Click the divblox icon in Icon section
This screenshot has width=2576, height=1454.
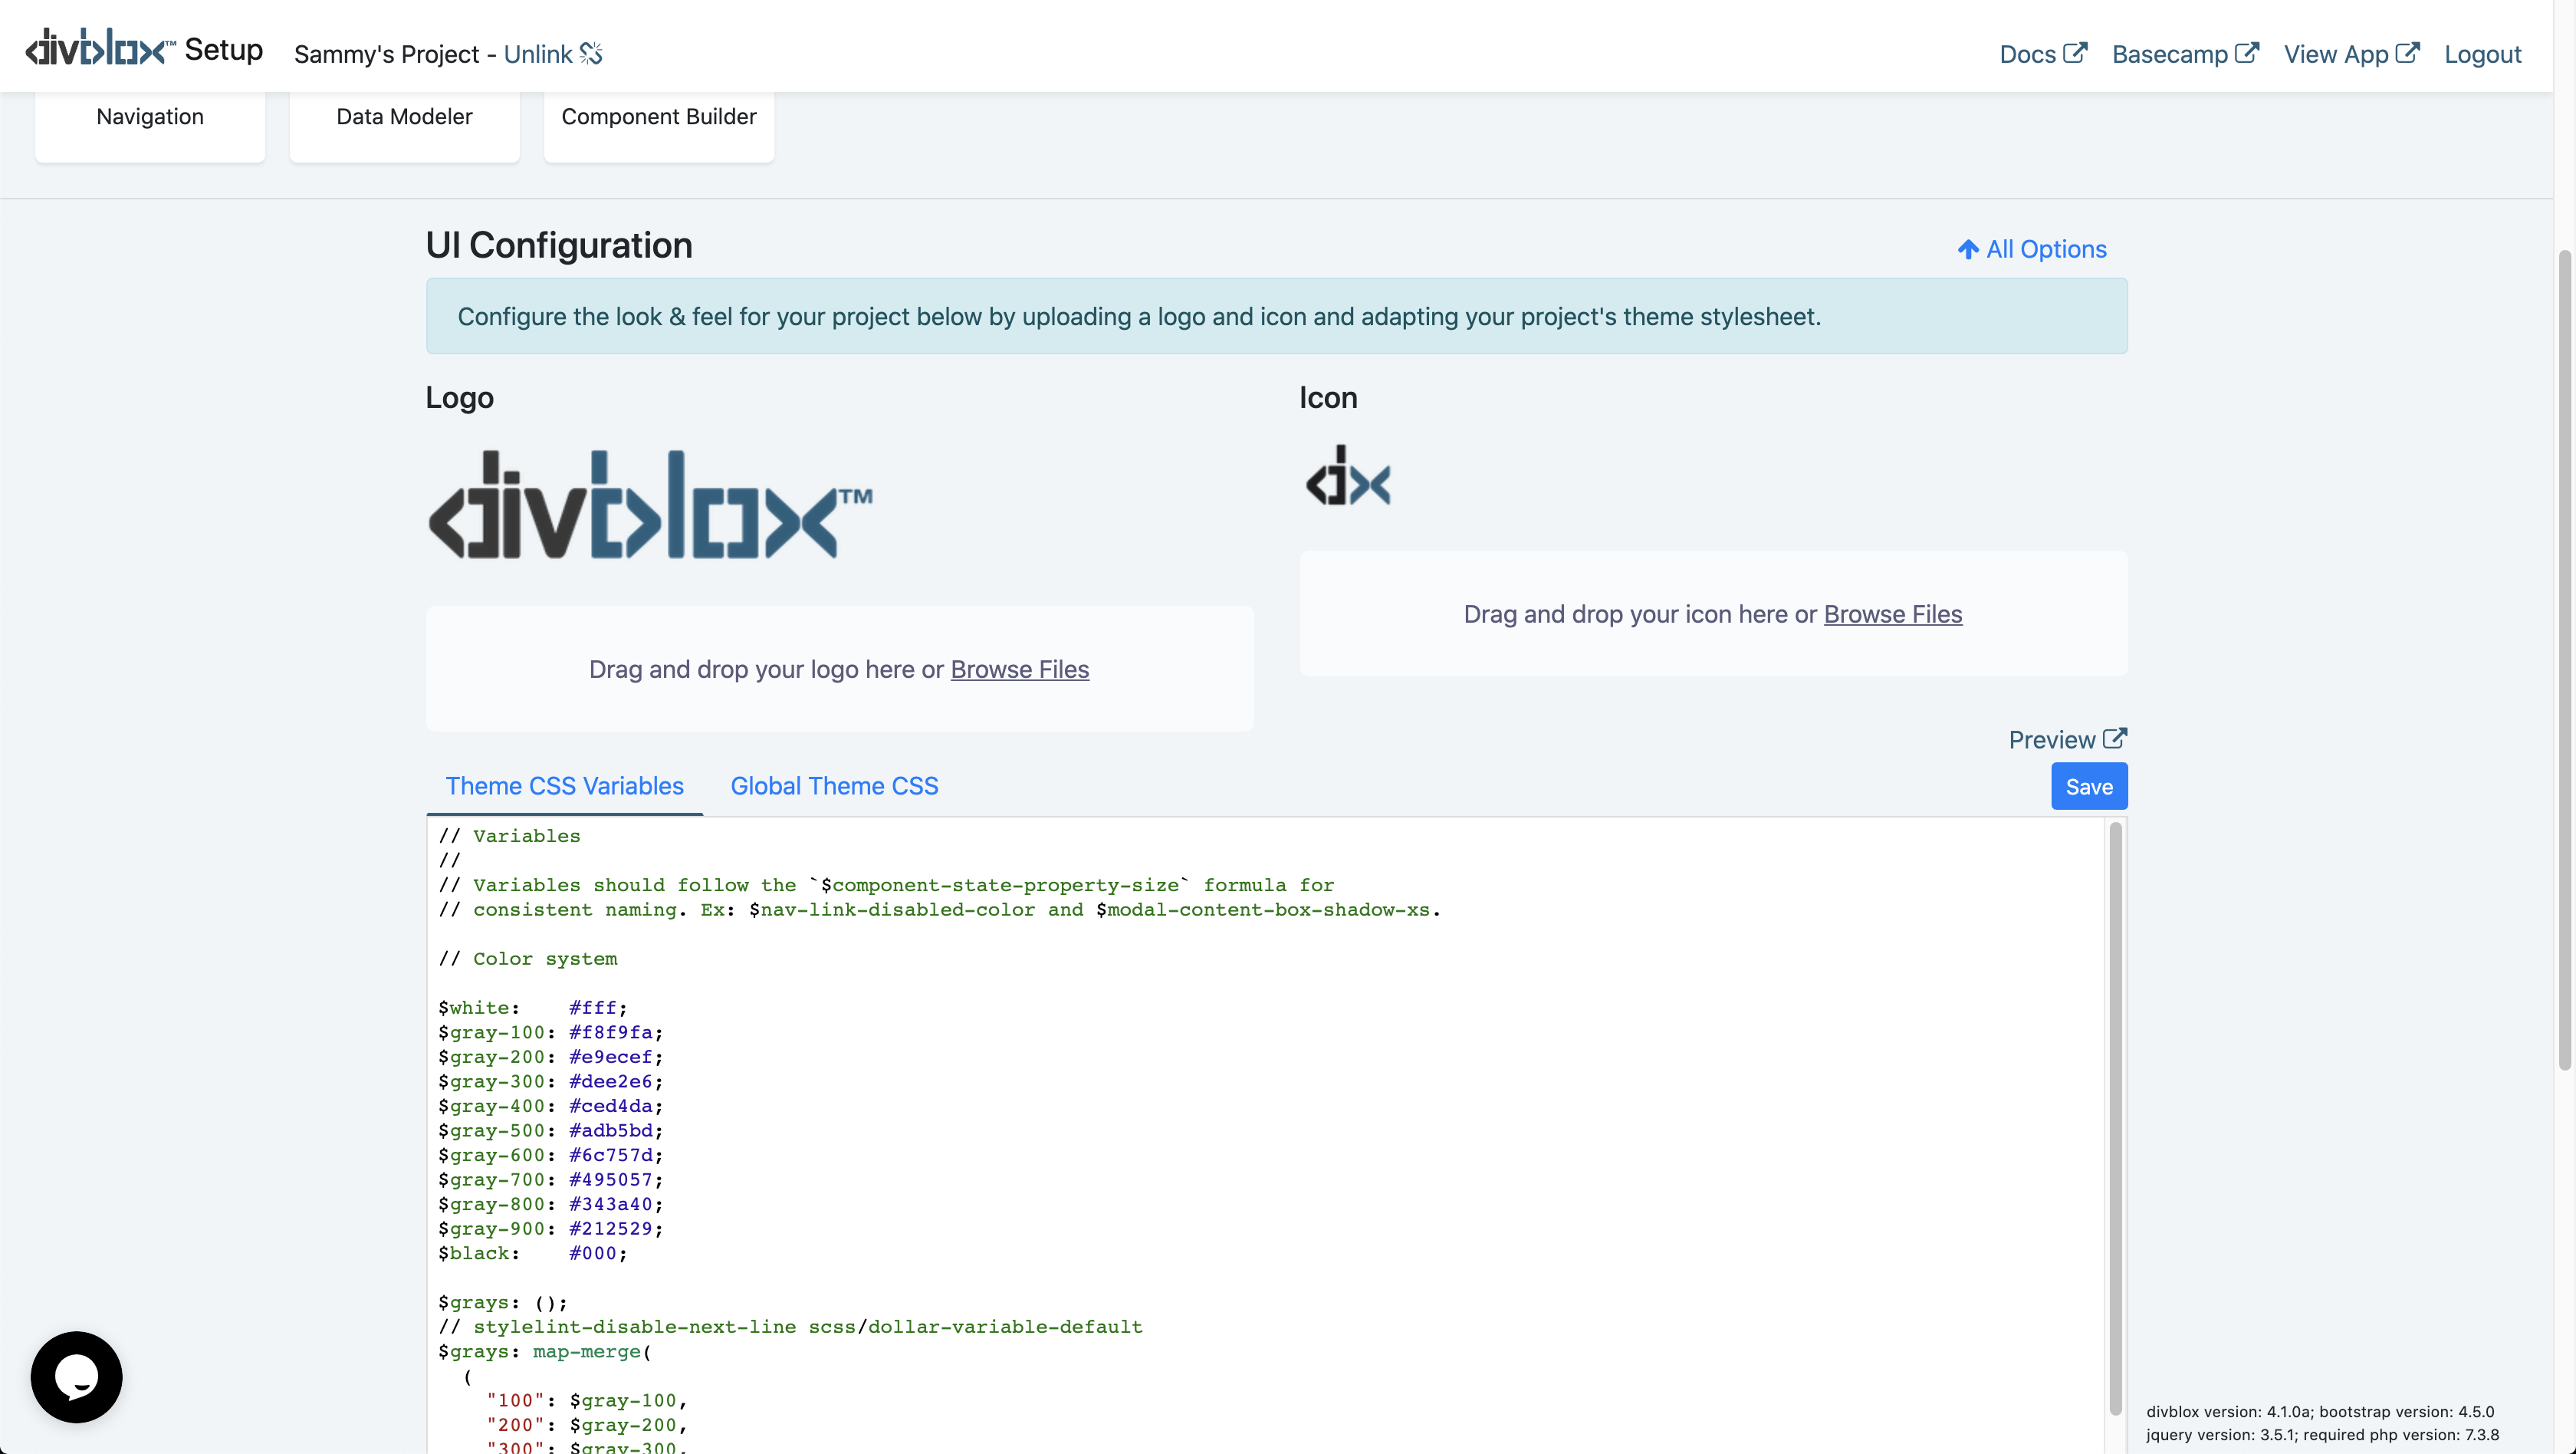pos(1346,478)
